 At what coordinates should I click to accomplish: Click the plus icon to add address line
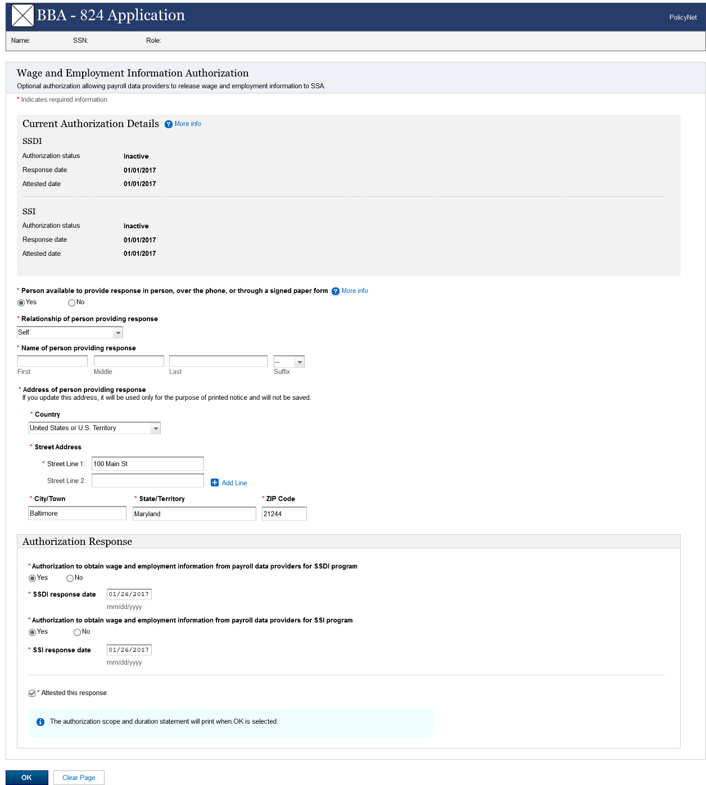tap(215, 482)
